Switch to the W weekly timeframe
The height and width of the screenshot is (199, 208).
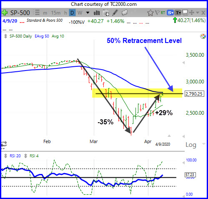[x=80, y=13]
